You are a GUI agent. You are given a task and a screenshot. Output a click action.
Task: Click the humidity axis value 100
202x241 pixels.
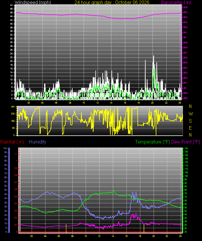pyautogui.click(x=5, y=148)
